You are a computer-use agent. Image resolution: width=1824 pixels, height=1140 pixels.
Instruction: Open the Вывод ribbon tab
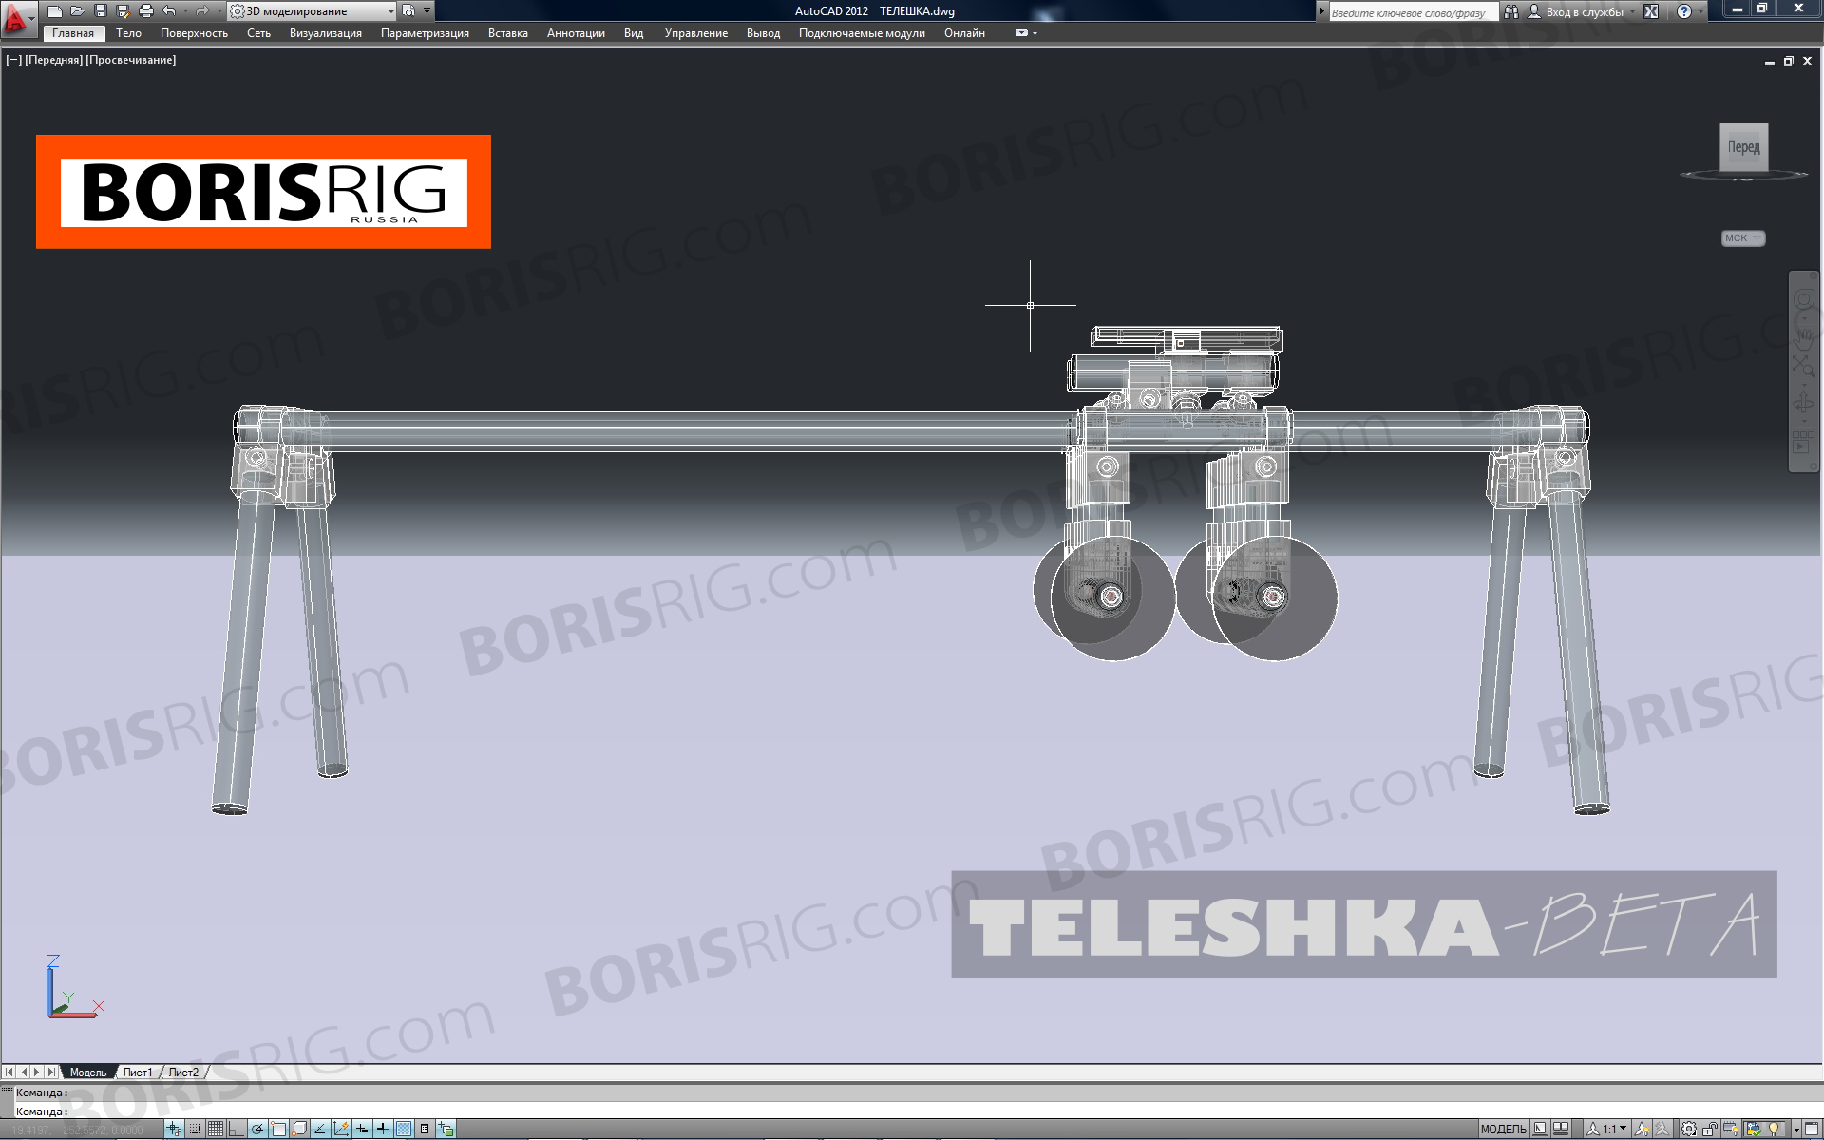pos(763,33)
